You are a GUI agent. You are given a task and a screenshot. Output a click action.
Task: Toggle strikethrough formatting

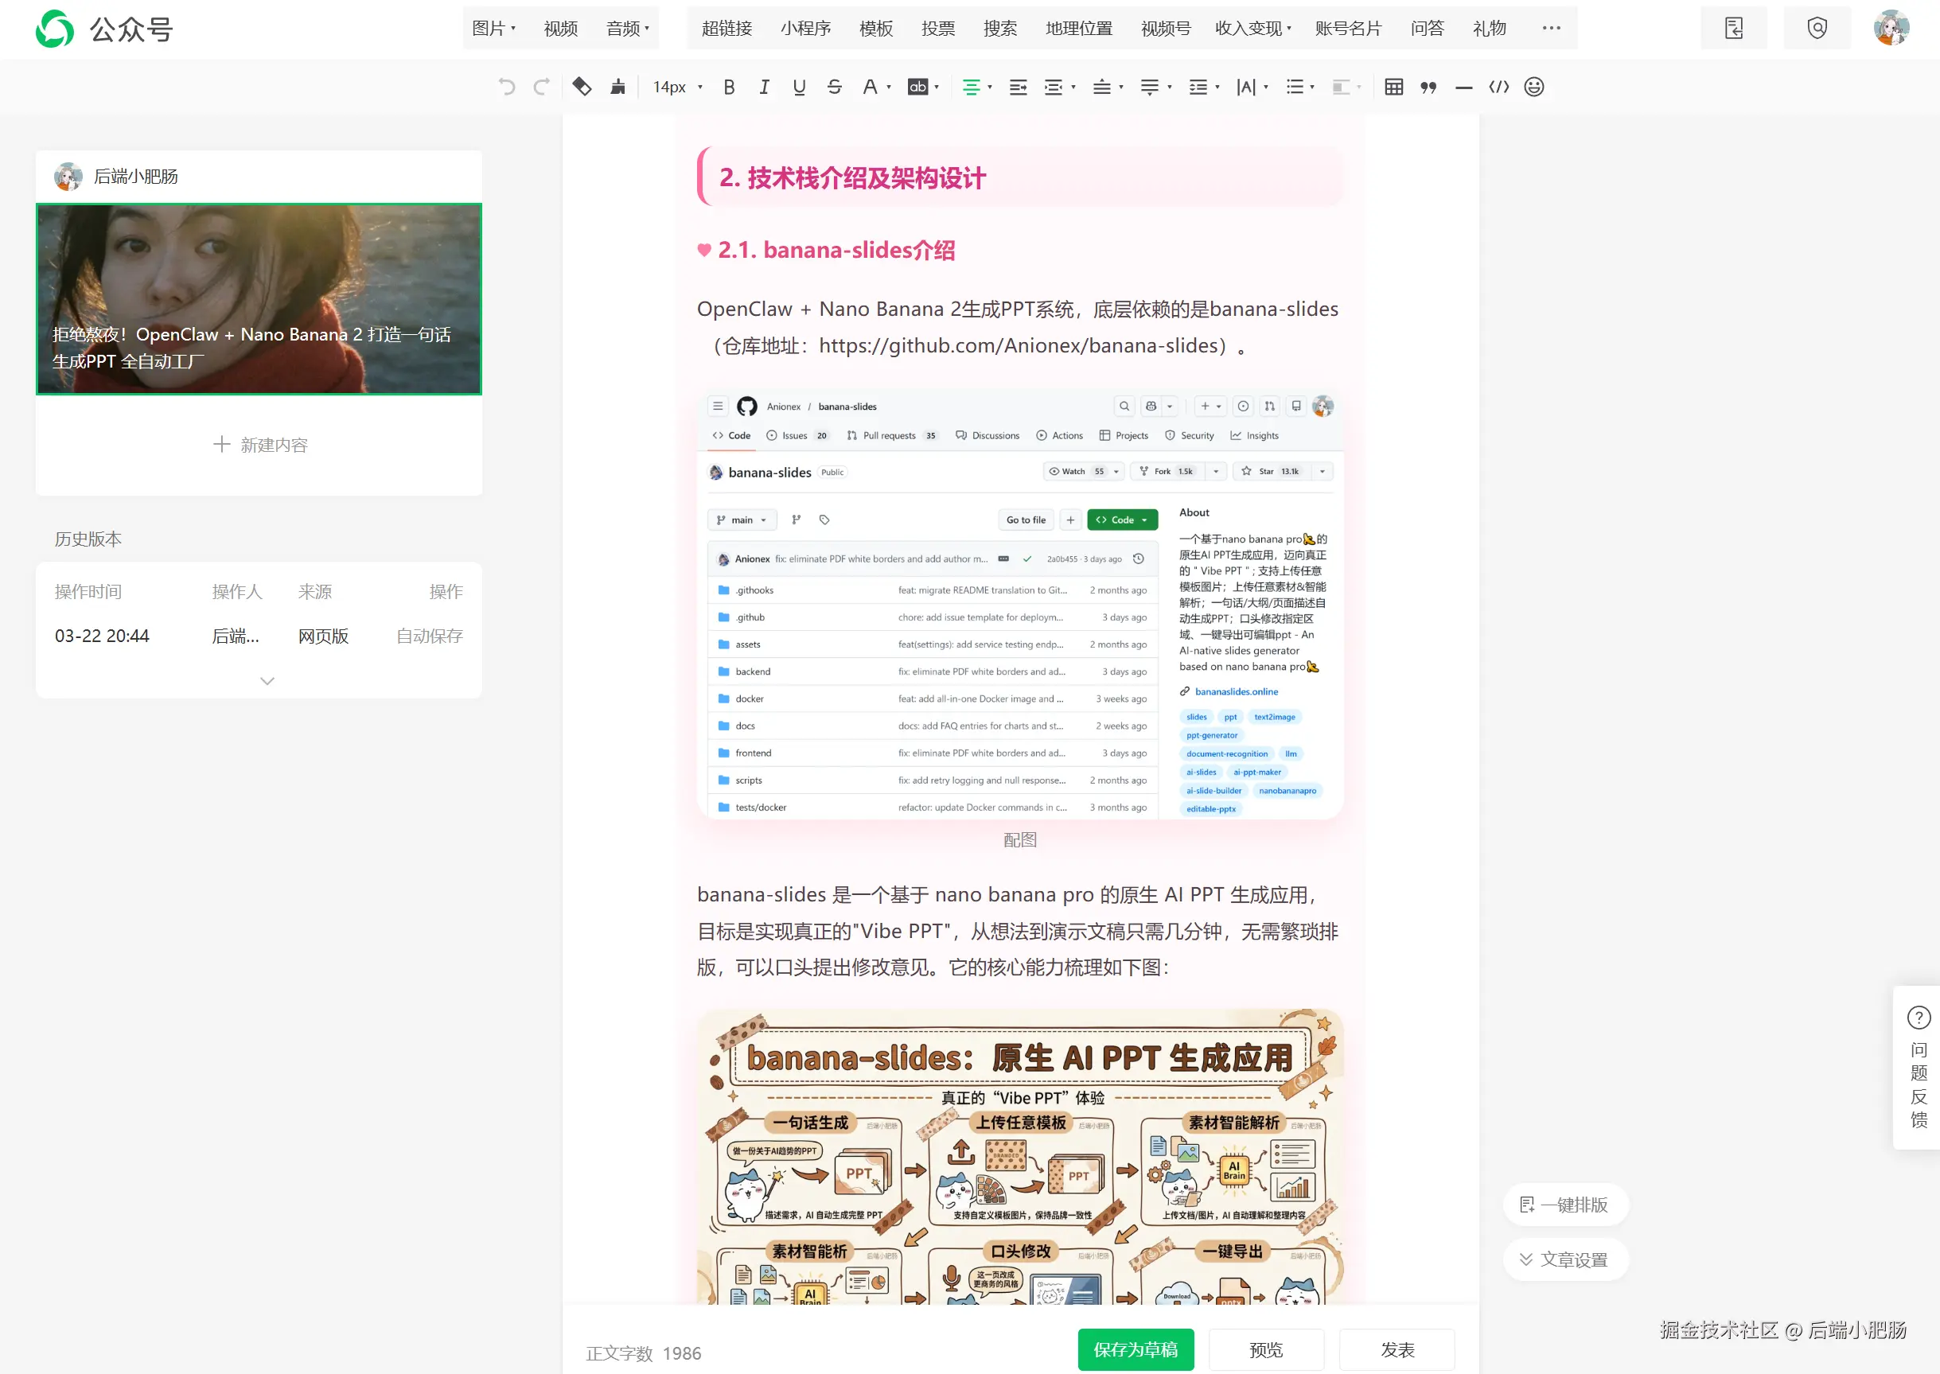[x=834, y=86]
